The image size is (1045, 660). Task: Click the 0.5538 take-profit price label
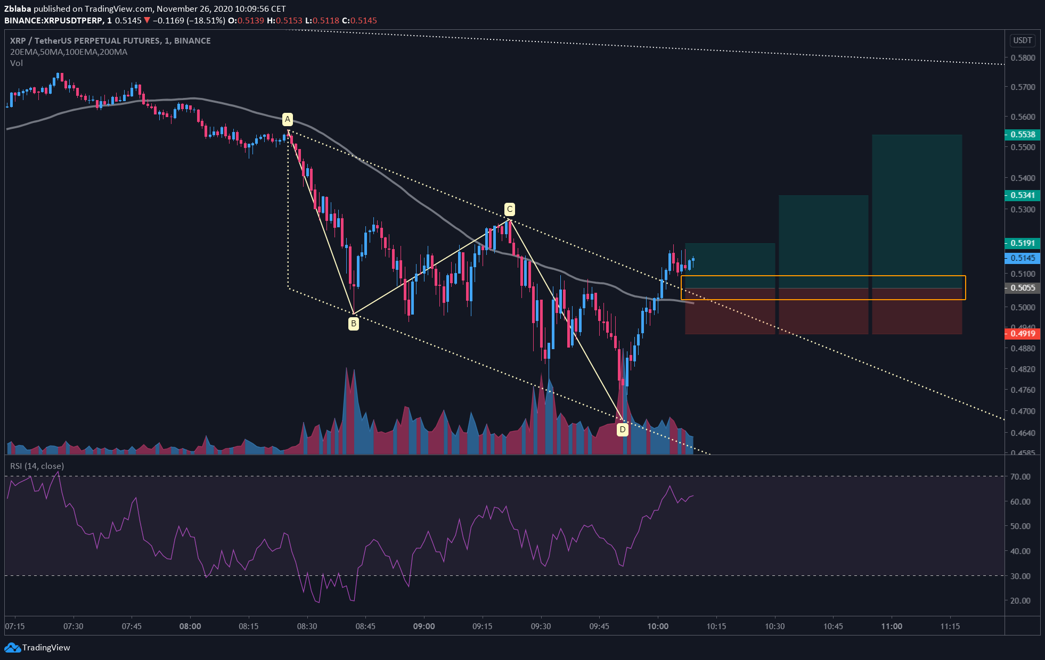point(1023,135)
